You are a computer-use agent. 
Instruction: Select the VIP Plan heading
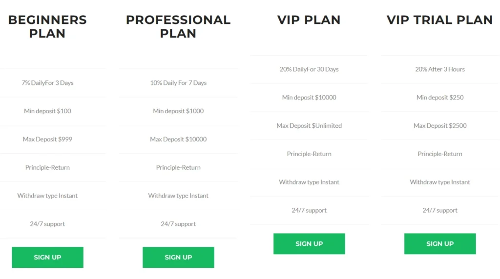pos(309,20)
